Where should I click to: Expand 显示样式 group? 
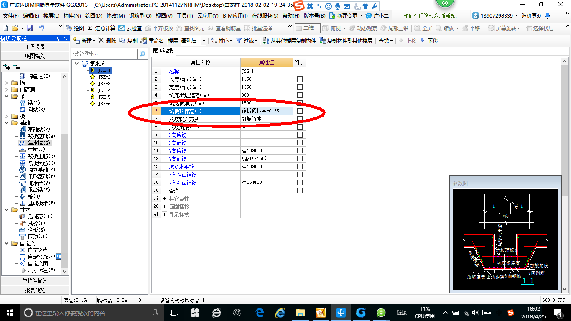pyautogui.click(x=164, y=214)
